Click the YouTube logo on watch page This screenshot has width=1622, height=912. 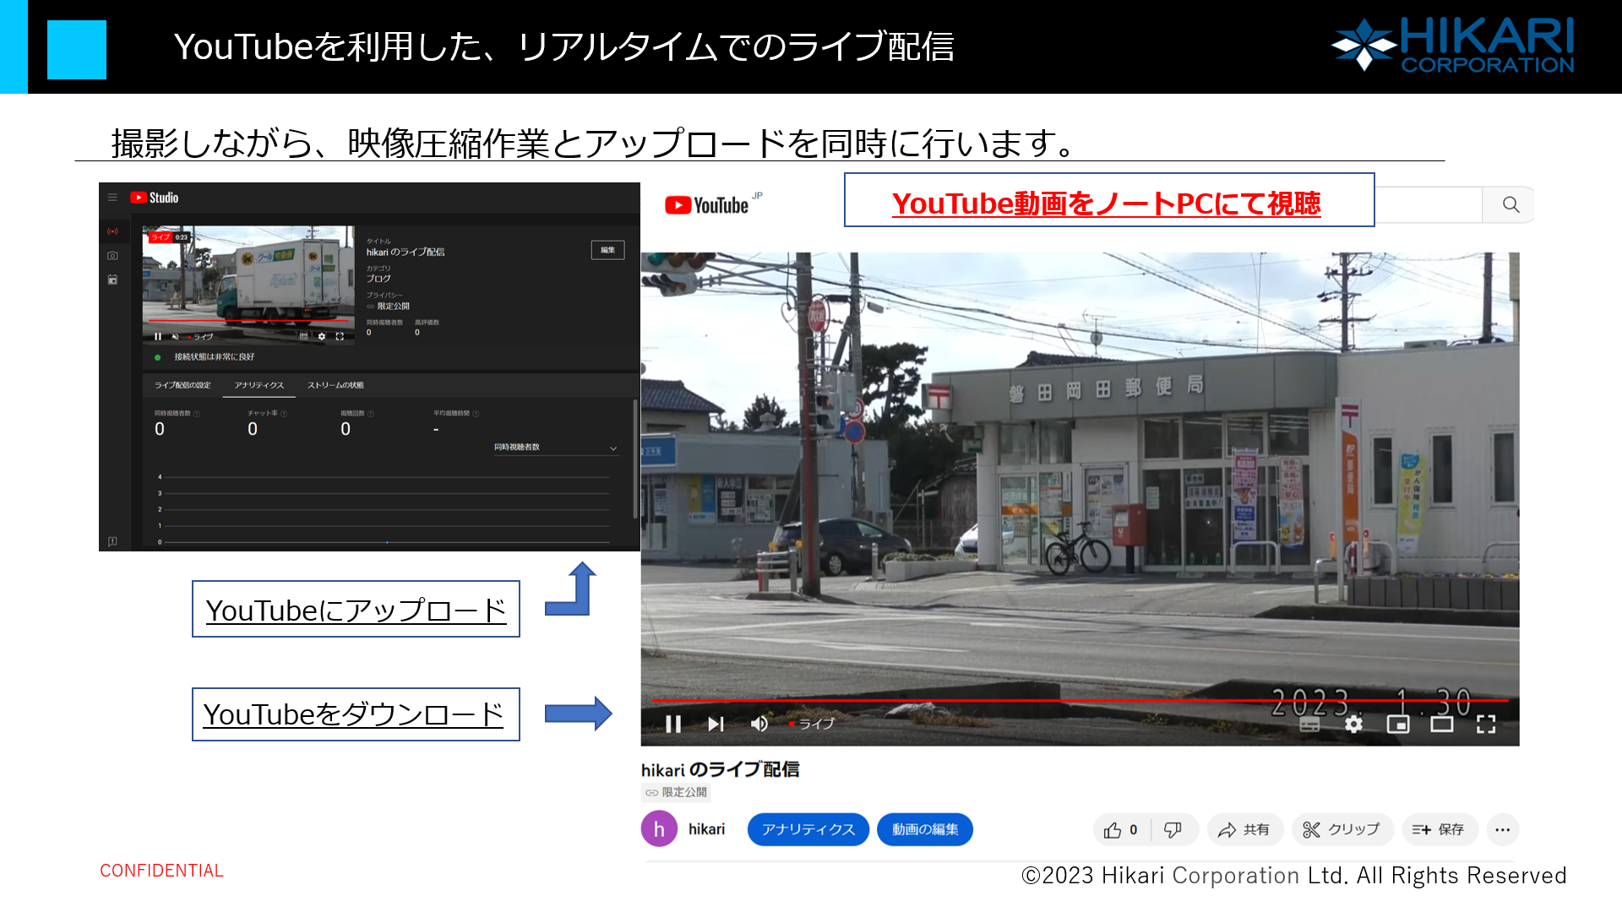[x=707, y=205]
